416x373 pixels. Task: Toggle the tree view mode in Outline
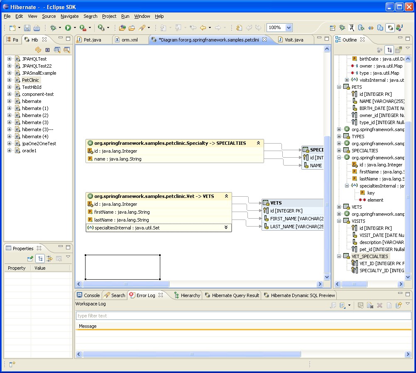[389, 50]
